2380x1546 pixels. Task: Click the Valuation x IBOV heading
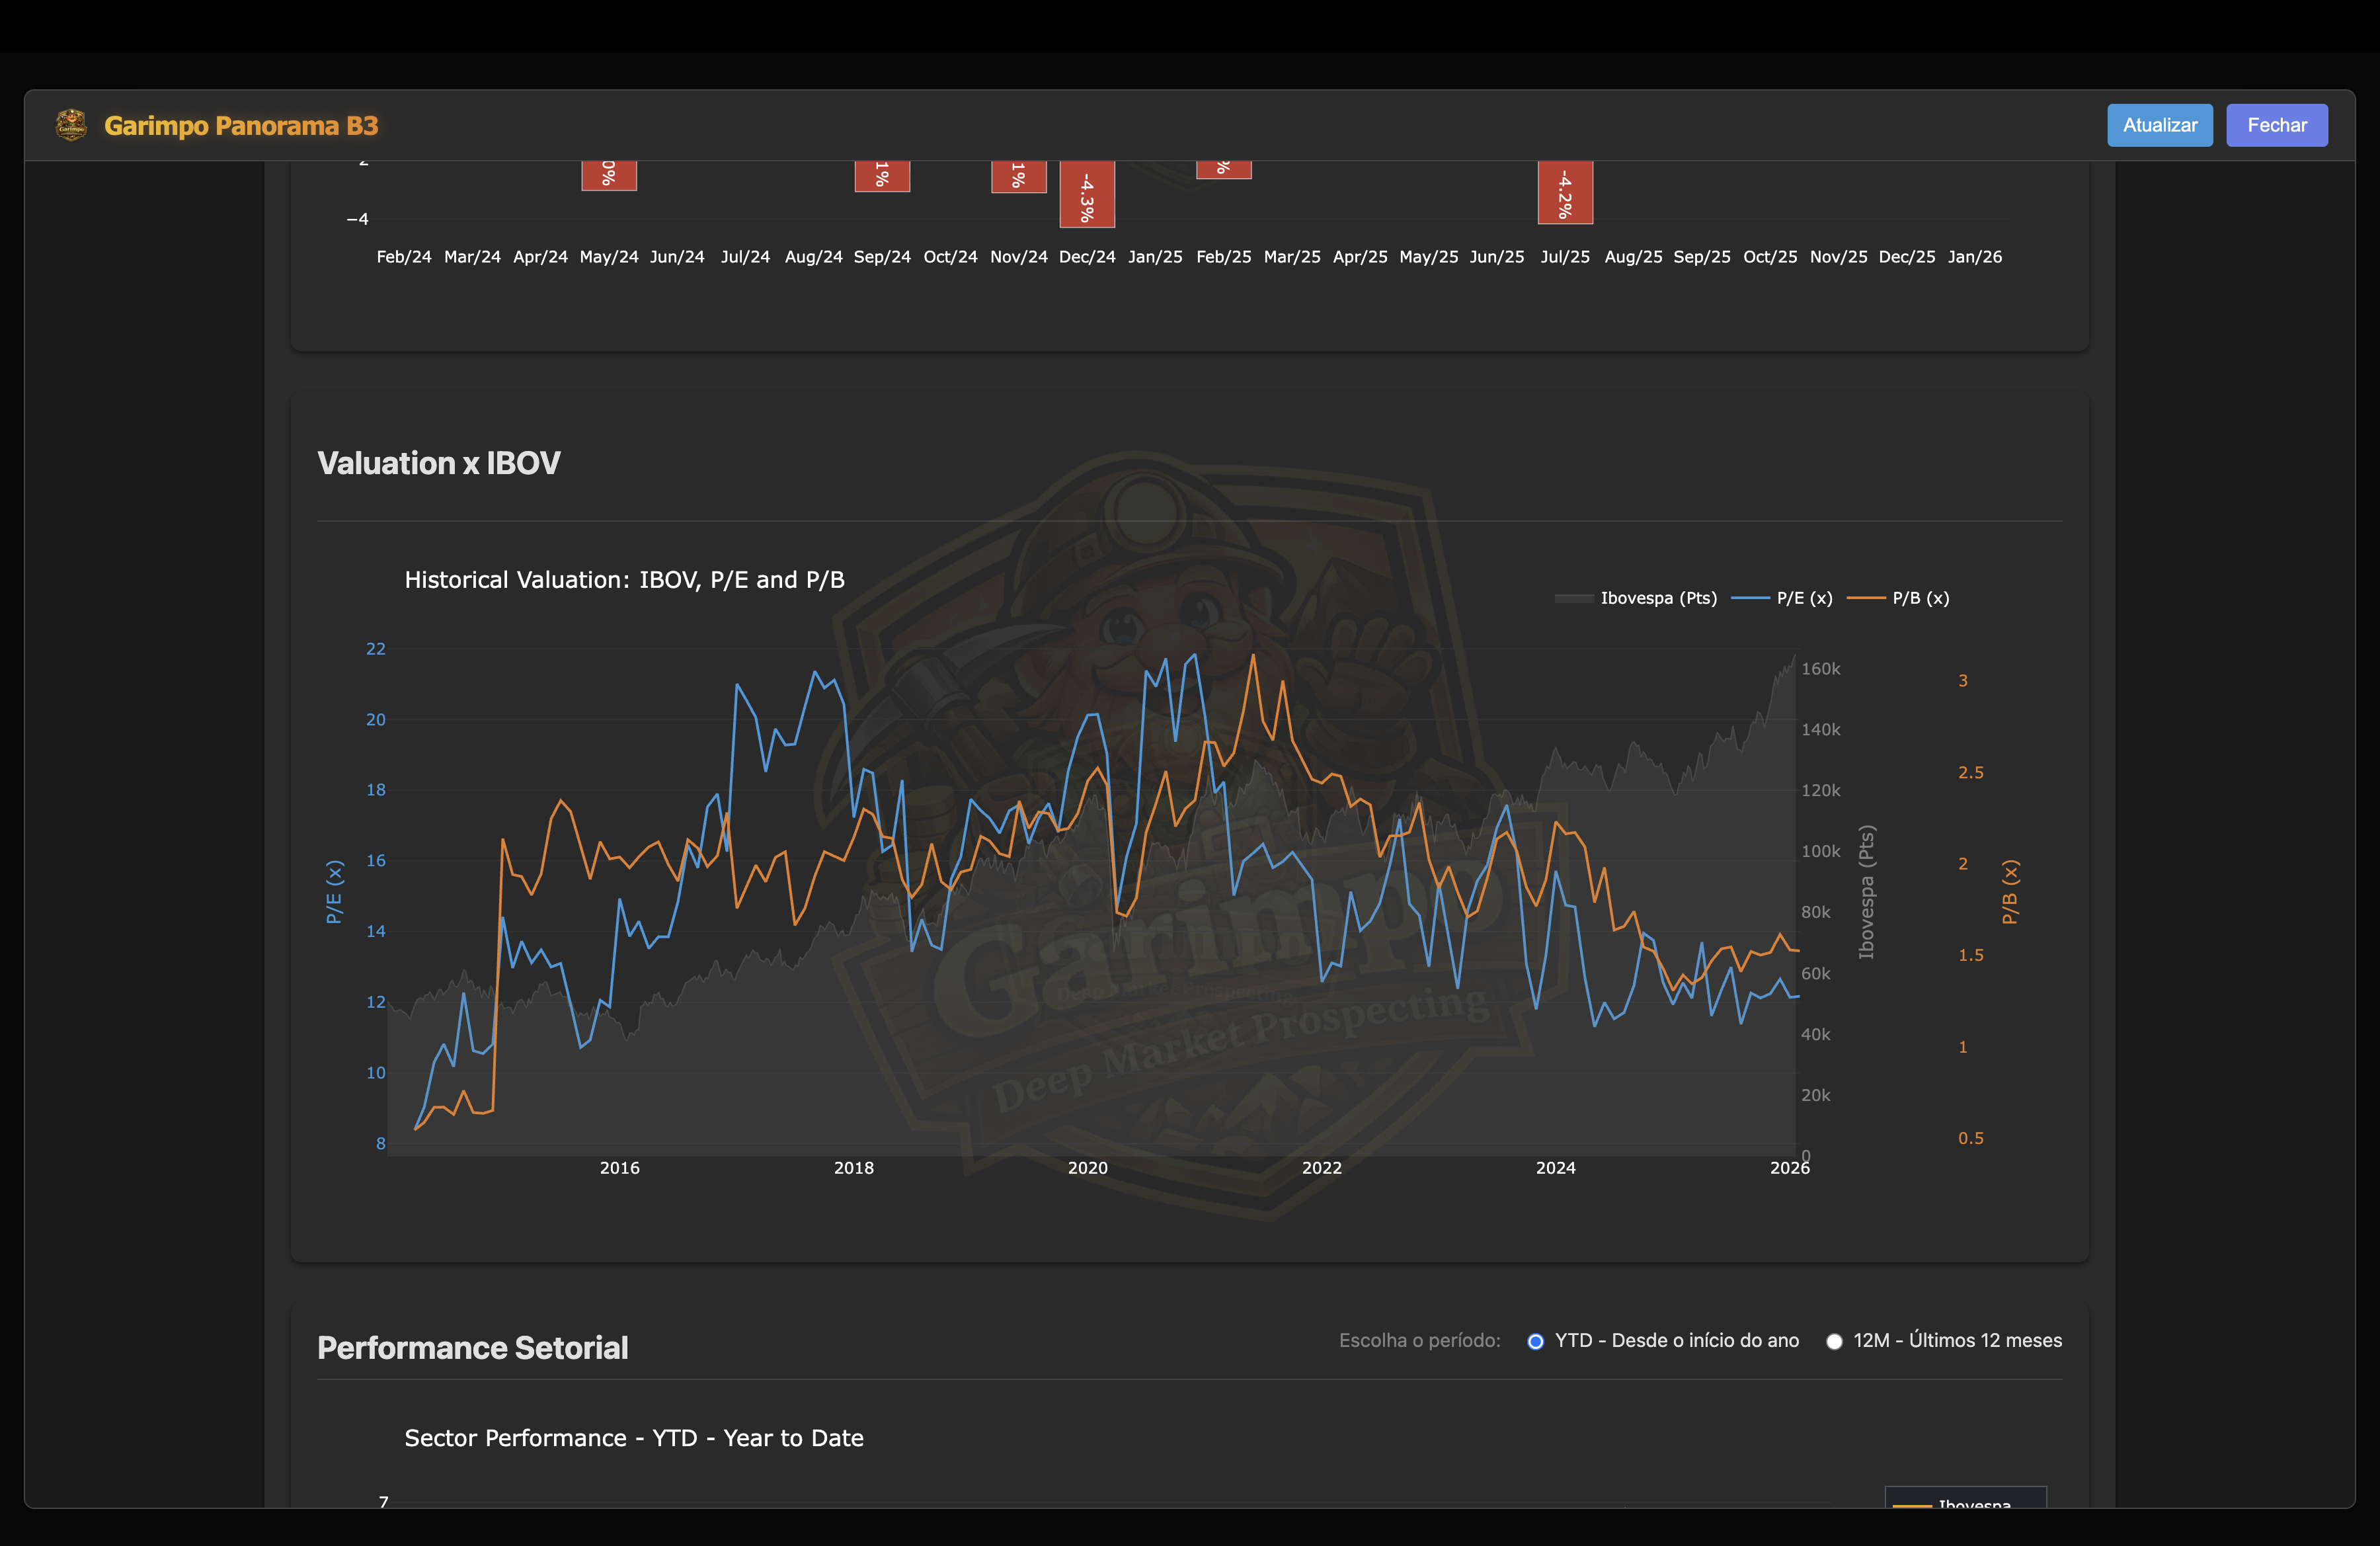click(438, 463)
